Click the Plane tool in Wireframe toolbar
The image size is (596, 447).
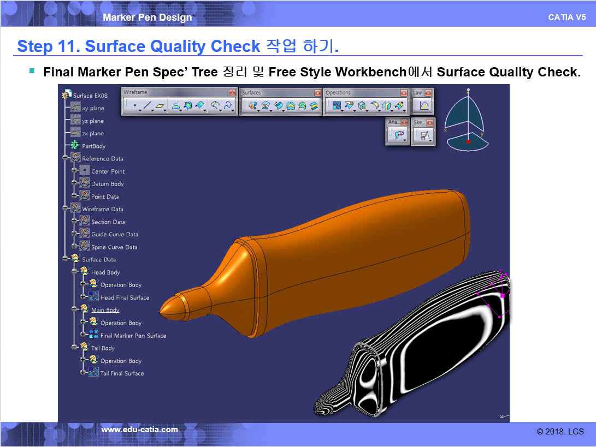pyautogui.click(x=160, y=106)
